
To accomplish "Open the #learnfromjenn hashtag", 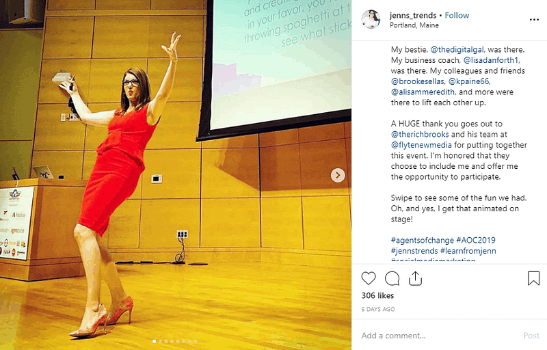I will tap(468, 251).
